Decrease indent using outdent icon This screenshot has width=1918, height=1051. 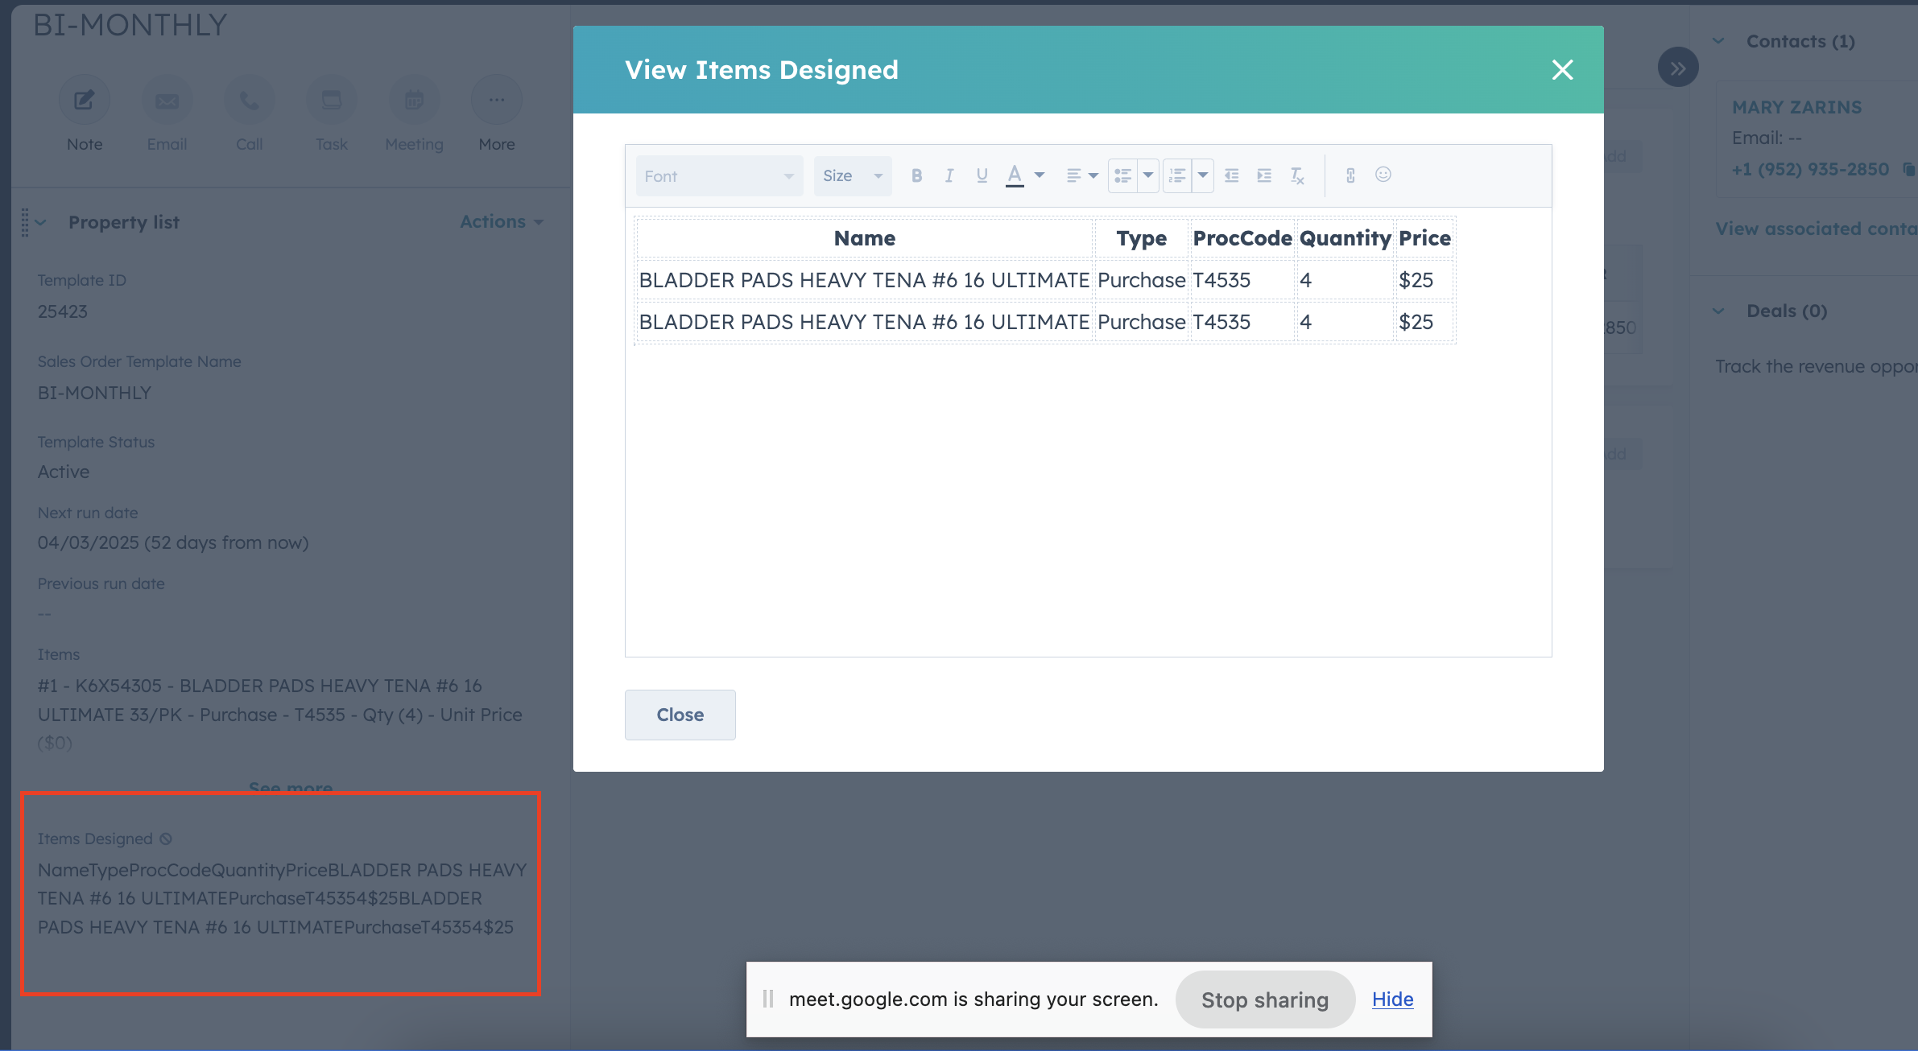coord(1231,175)
